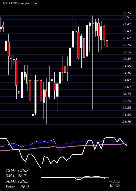Click the 22.75 price axis label

coord(127,101)
